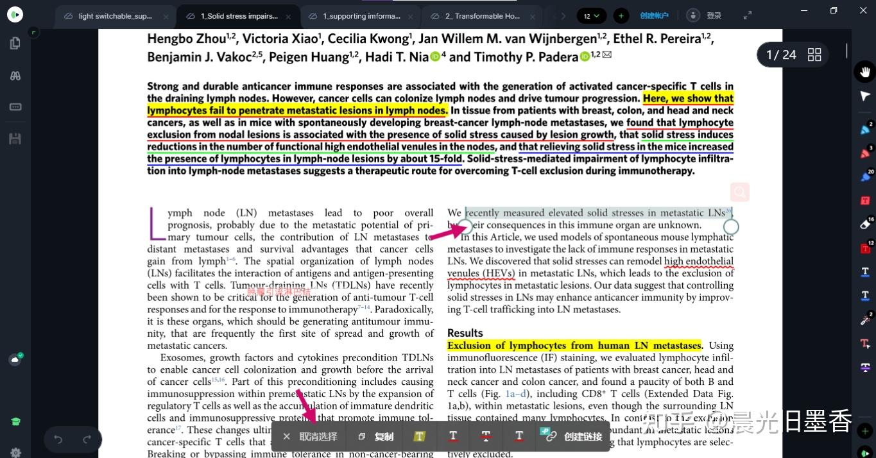
Task: Switch to 1_supporting information tab
Action: point(361,16)
